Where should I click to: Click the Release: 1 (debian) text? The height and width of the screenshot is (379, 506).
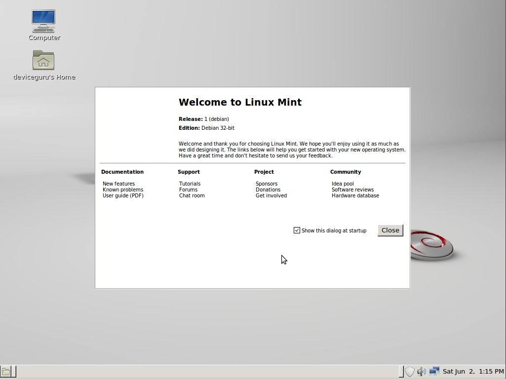[x=204, y=119]
